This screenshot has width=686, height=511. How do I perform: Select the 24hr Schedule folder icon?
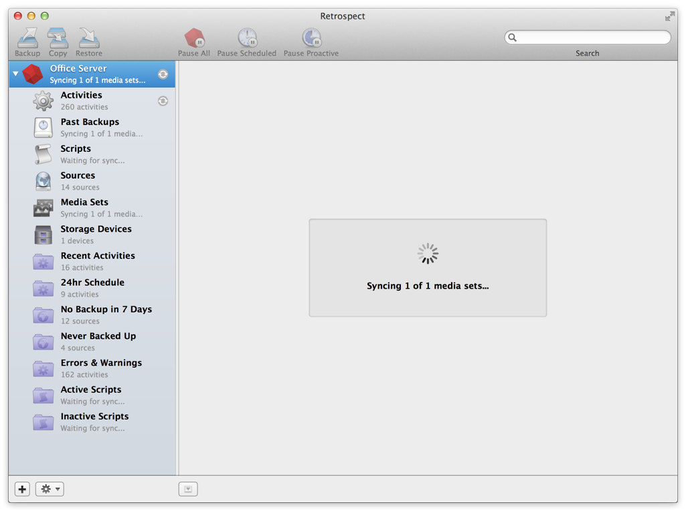[x=44, y=289]
